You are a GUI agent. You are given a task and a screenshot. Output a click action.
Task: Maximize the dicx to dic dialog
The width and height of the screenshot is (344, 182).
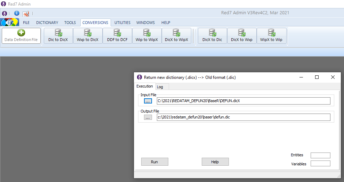(317, 77)
